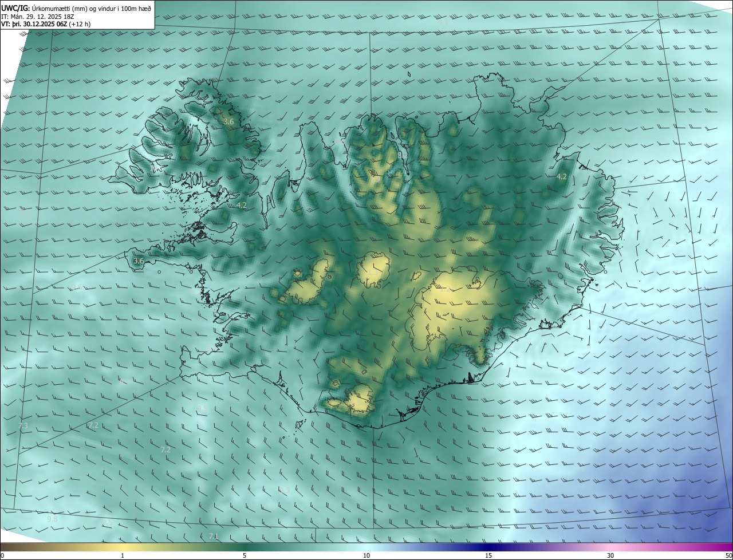Select the "30" tick label on the color scale
The height and width of the screenshot is (560, 733).
click(610, 555)
